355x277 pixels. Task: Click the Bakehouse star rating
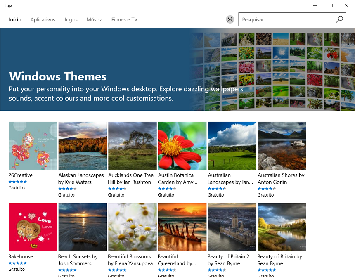tap(18, 263)
